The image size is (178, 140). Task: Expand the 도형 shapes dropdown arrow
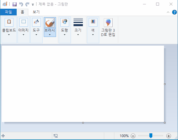(x=64, y=35)
